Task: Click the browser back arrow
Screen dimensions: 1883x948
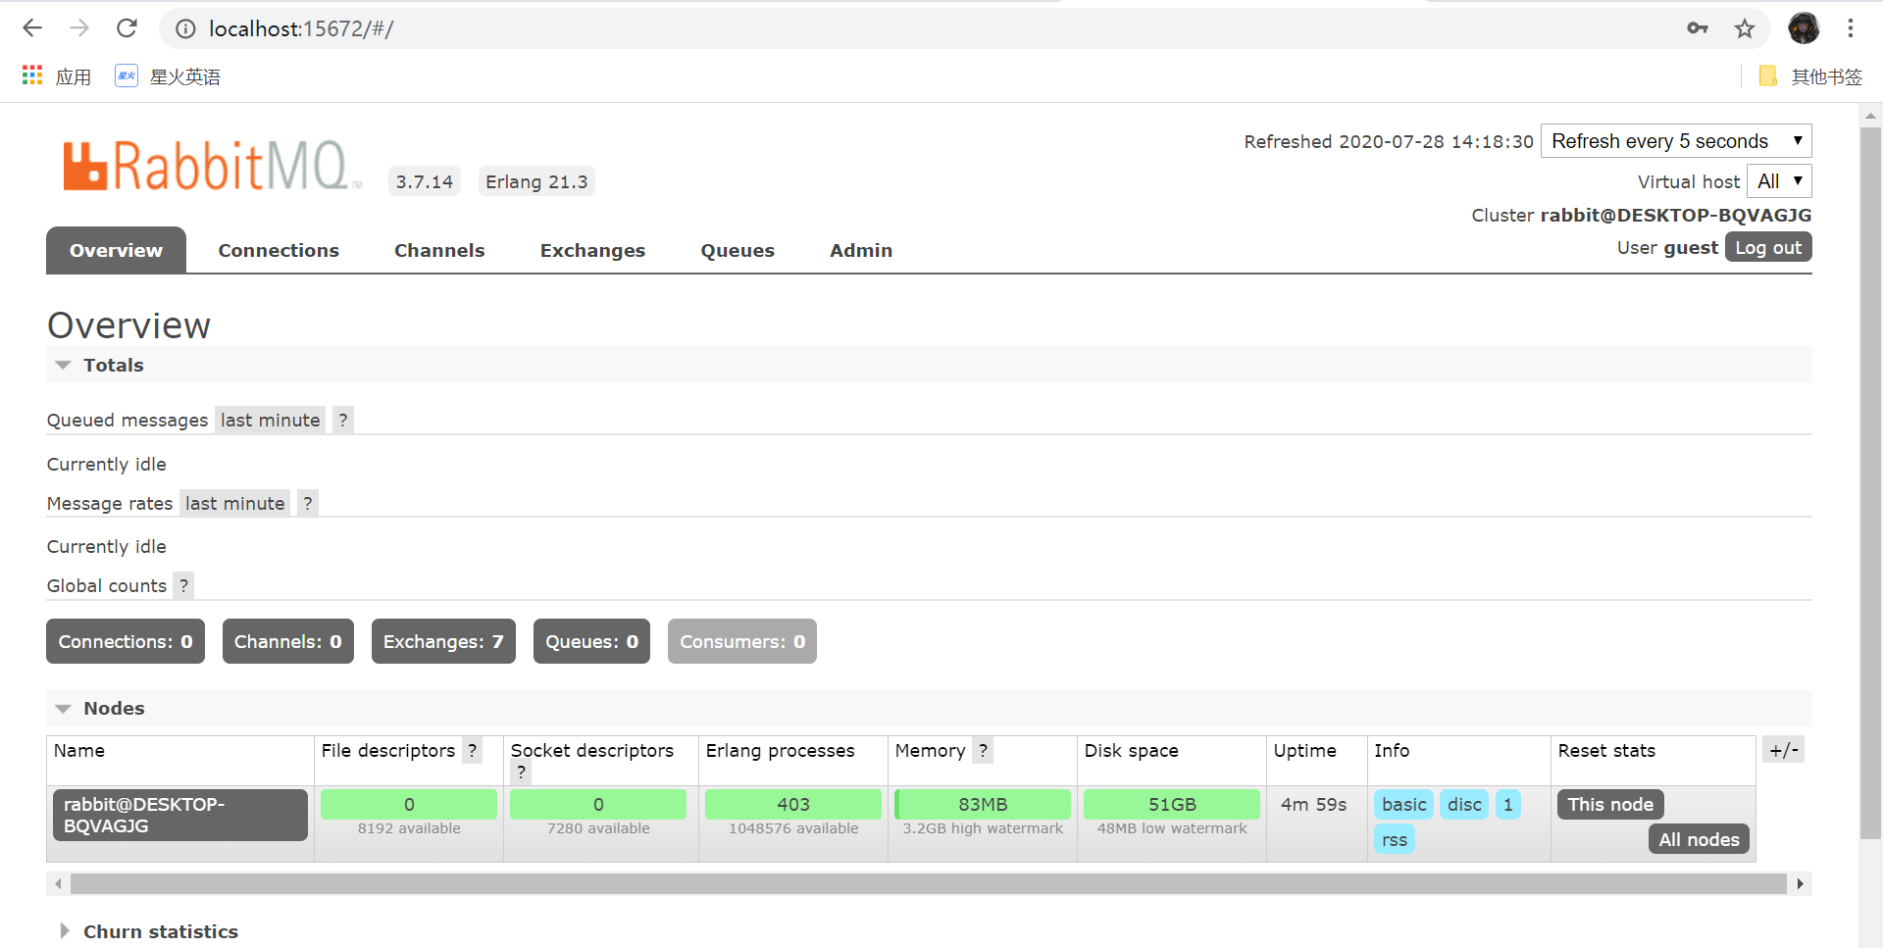Action: coord(32,28)
